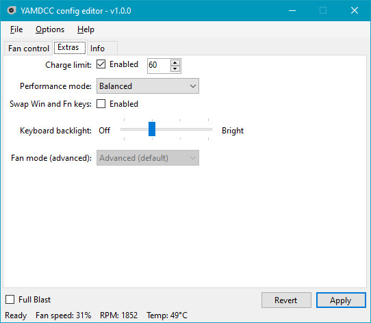
Task: Click the YAMDCC app icon in title bar
Action: (x=11, y=11)
